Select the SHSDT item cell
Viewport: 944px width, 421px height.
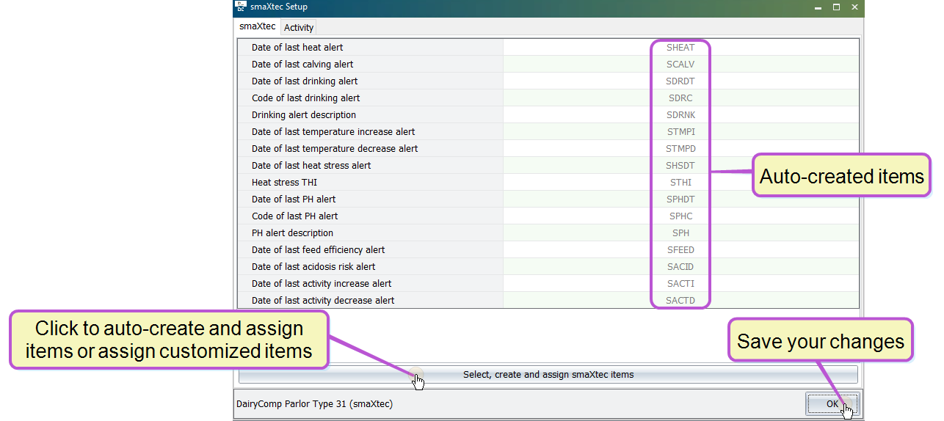click(x=680, y=165)
